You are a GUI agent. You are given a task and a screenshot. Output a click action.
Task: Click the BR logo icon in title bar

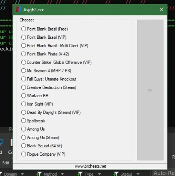19,9
